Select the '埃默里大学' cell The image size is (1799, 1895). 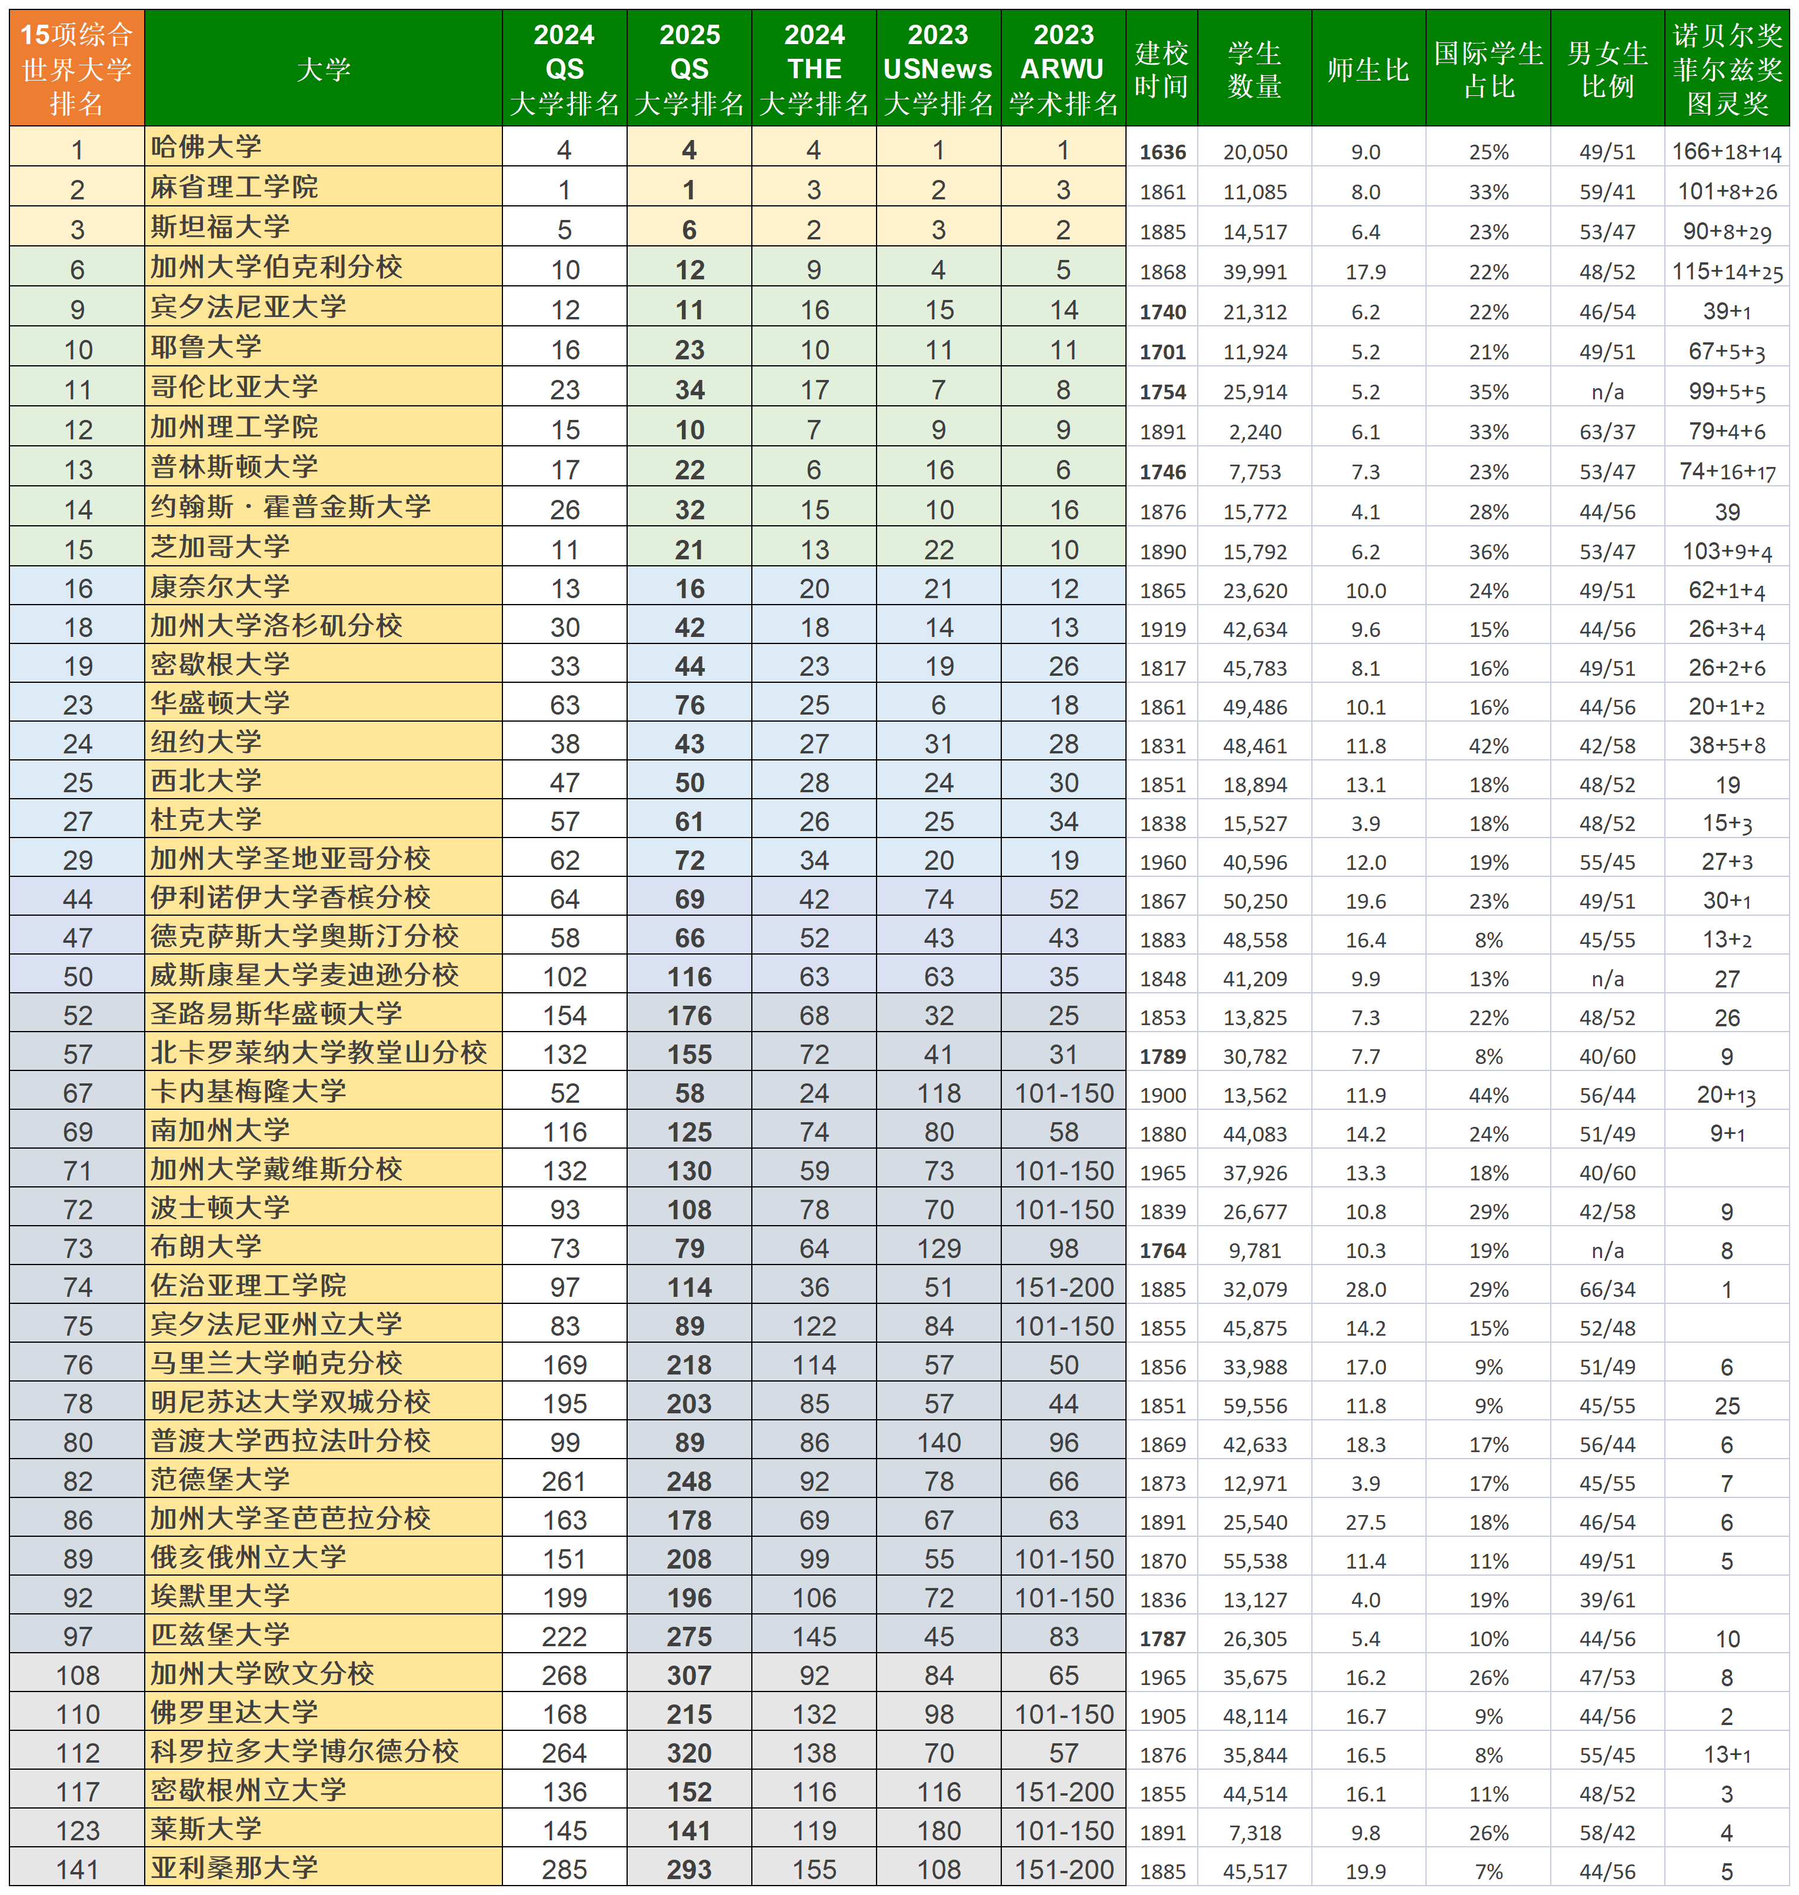[x=323, y=1596]
